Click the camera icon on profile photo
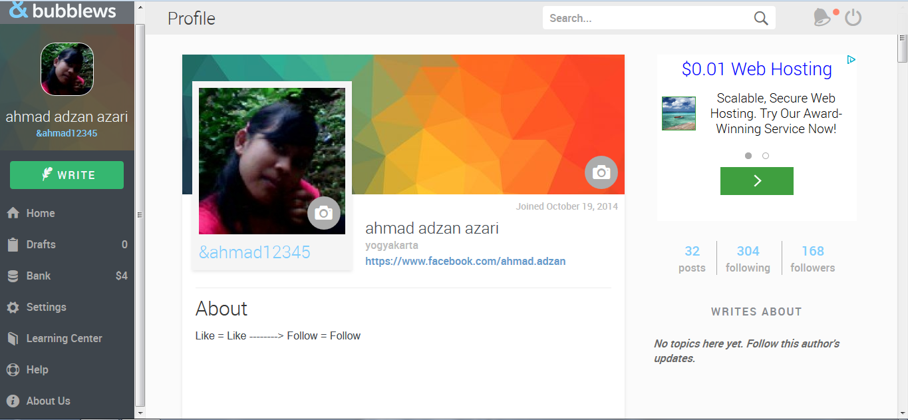This screenshot has height=420, width=908. point(324,213)
